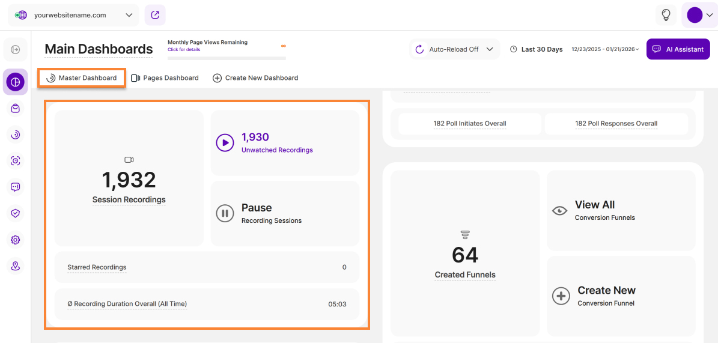The width and height of the screenshot is (718, 343).
Task: Click the shield checkmark sidebar icon
Action: point(16,213)
